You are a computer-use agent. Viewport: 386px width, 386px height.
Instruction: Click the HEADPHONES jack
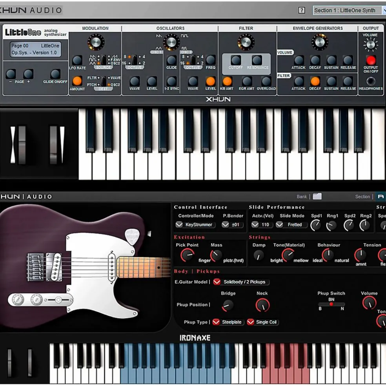tap(371, 81)
